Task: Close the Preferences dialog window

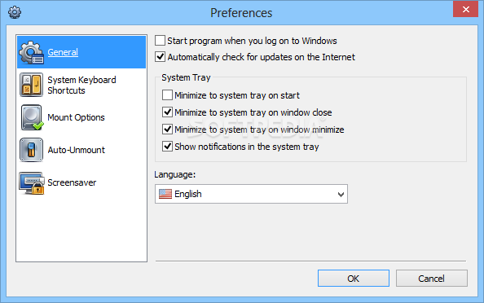Action: pos(465,9)
